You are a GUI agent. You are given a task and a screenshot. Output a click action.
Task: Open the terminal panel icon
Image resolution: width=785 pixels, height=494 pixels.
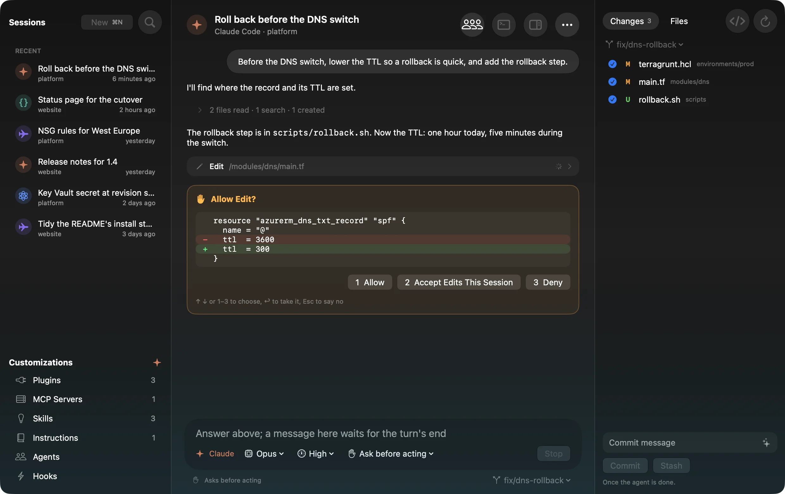[503, 24]
